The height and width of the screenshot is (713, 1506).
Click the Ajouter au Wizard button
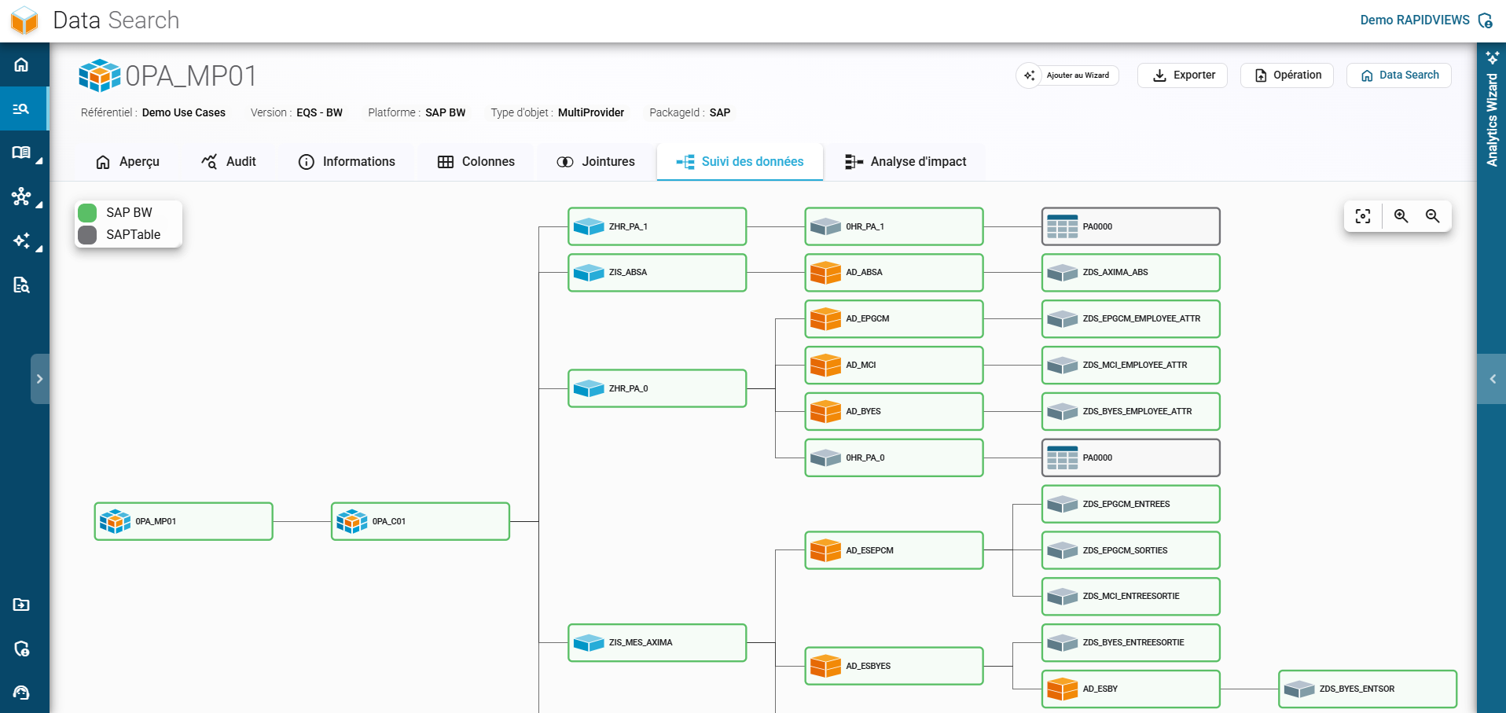click(x=1067, y=75)
